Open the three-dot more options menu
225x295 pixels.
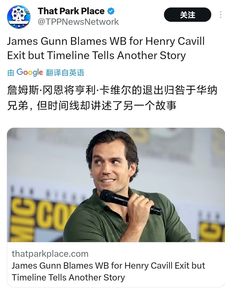point(220,15)
